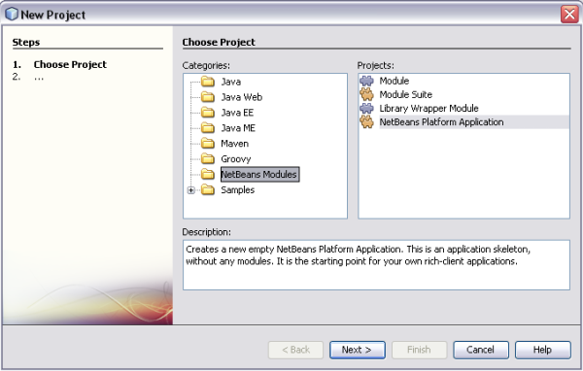This screenshot has height=371, width=583.
Task: Click the Samples folder icon
Action: click(x=208, y=189)
